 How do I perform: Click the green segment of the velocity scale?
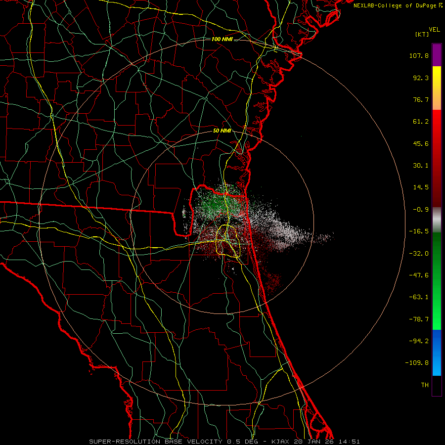[x=437, y=281]
